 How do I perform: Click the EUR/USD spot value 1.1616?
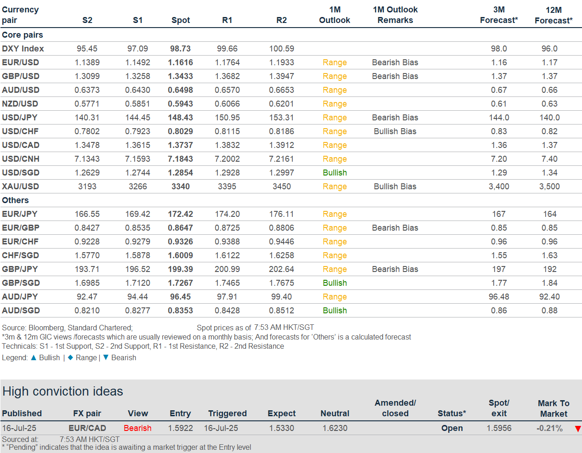181,62
